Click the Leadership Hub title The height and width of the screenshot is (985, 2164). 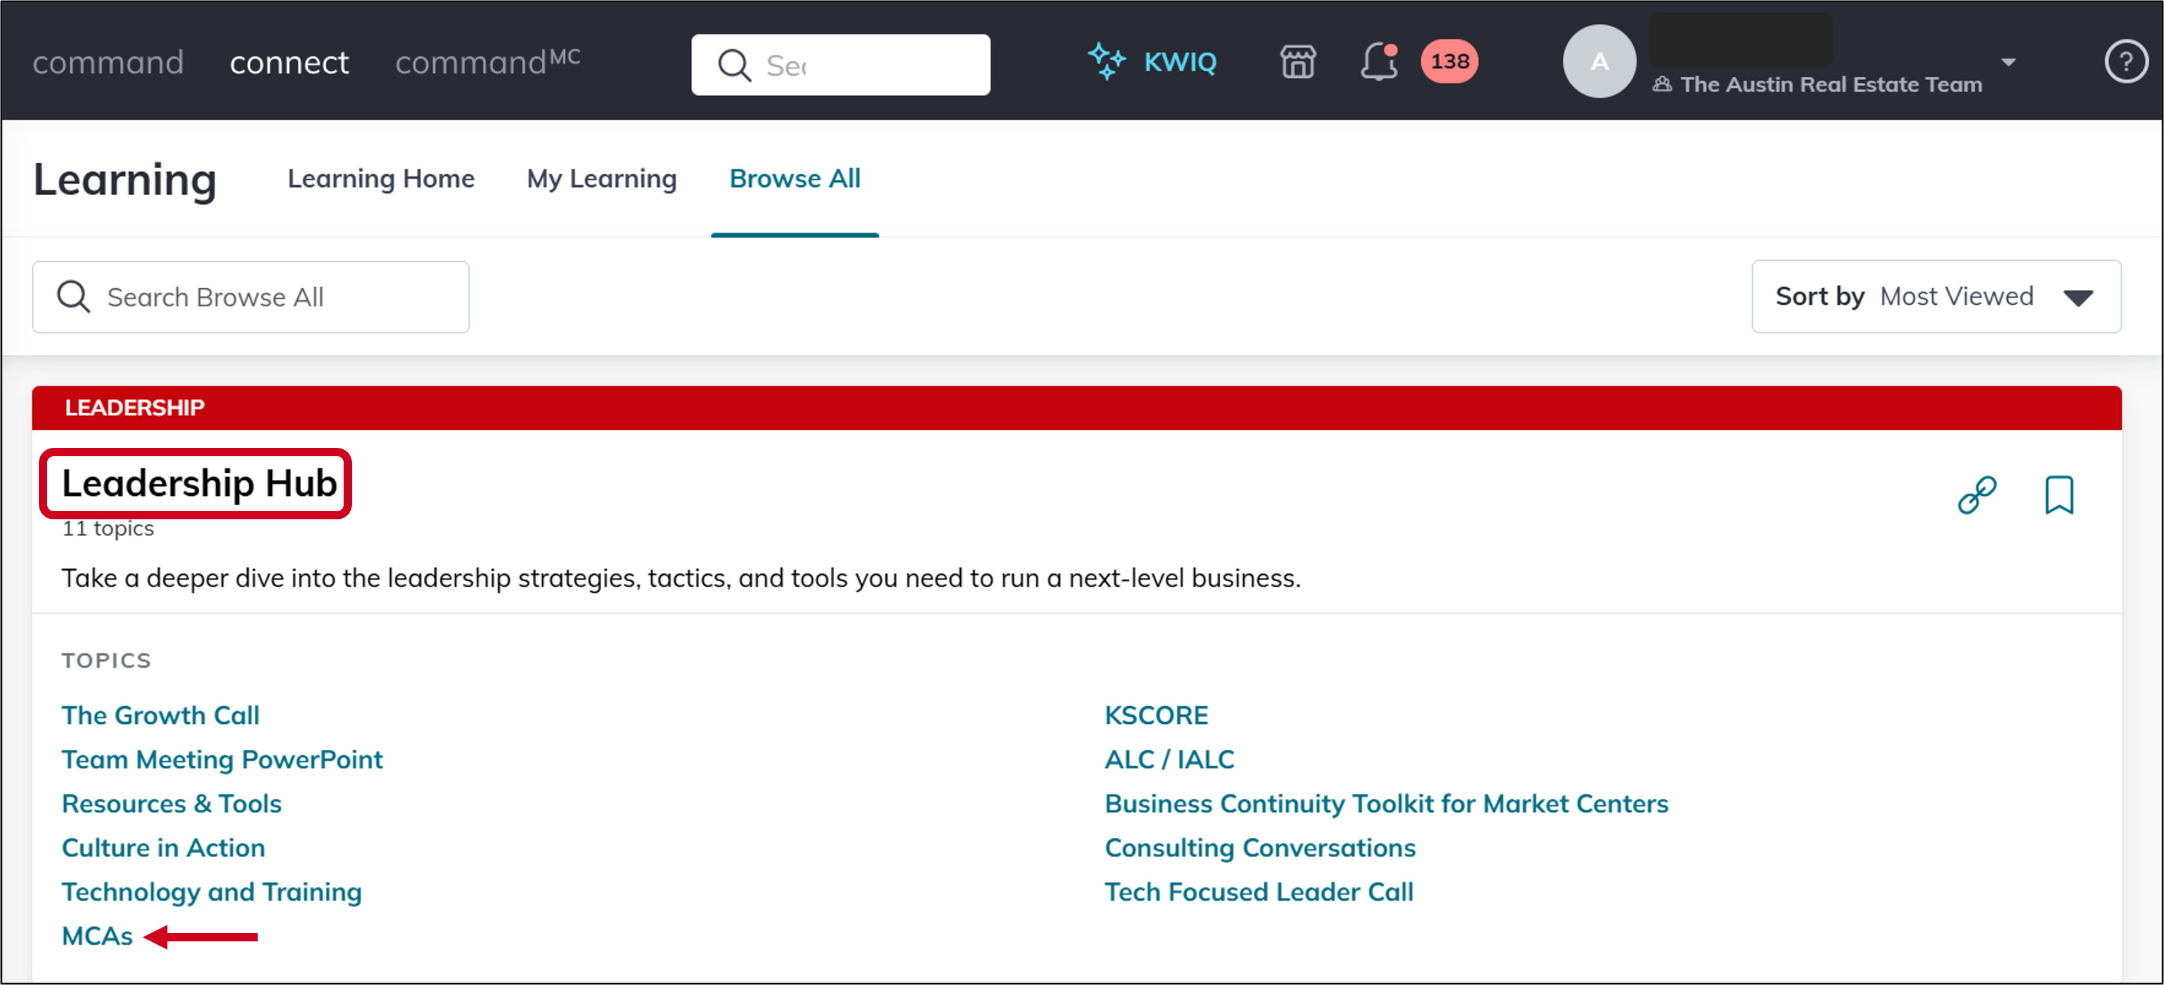199,484
